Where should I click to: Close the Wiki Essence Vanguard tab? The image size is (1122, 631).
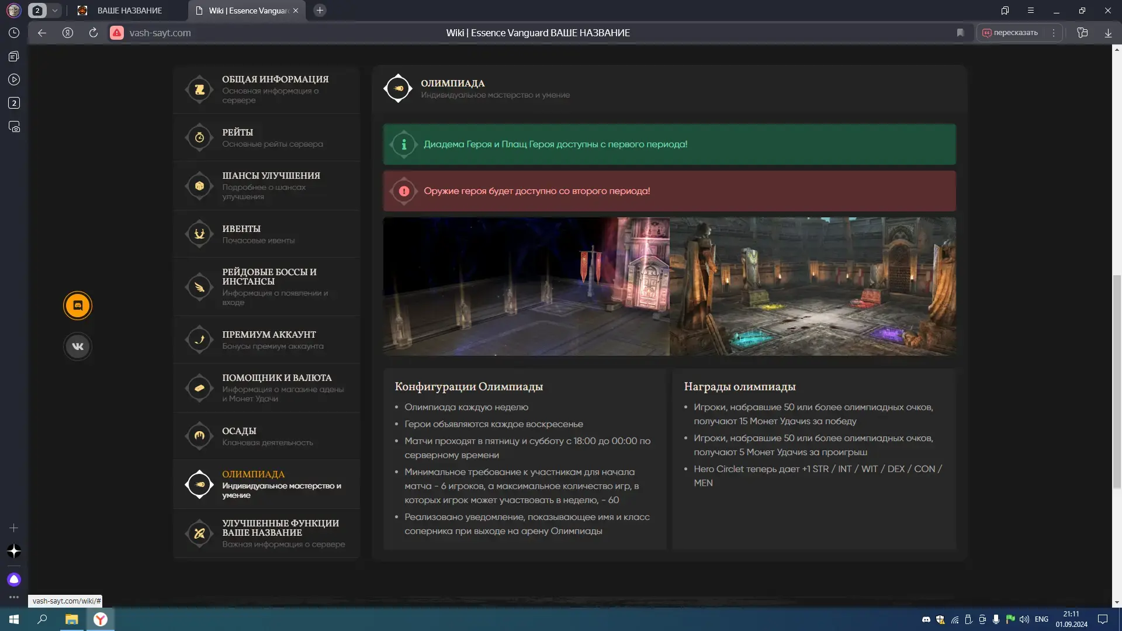click(x=296, y=11)
